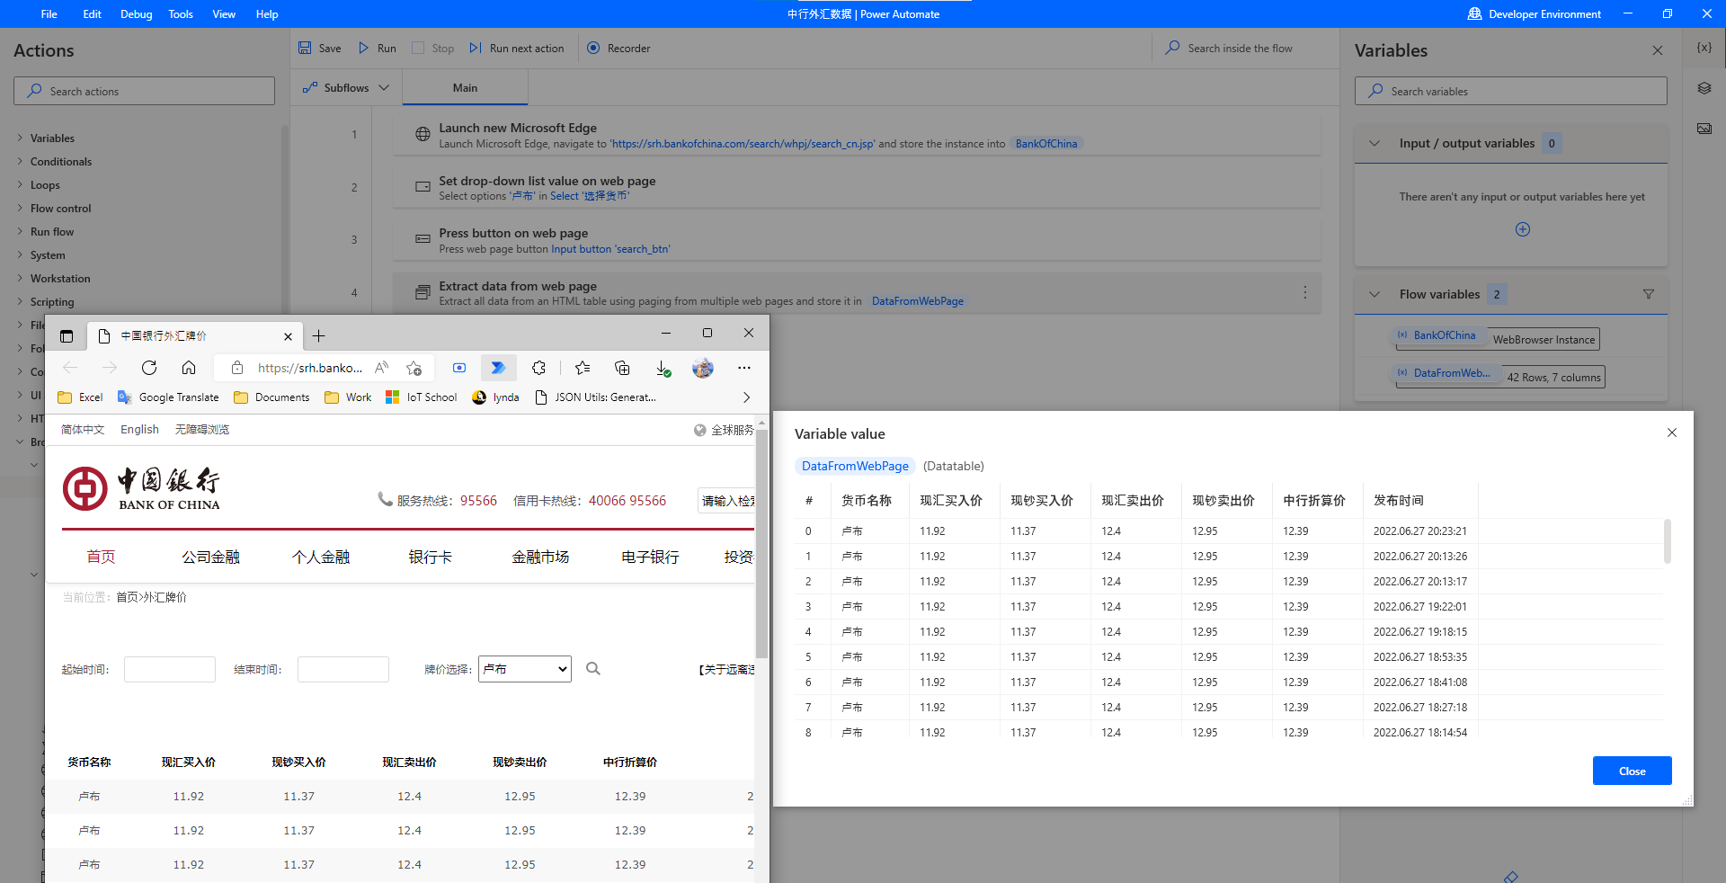Click the 结束时间 end date field
1726x883 pixels.
point(343,669)
